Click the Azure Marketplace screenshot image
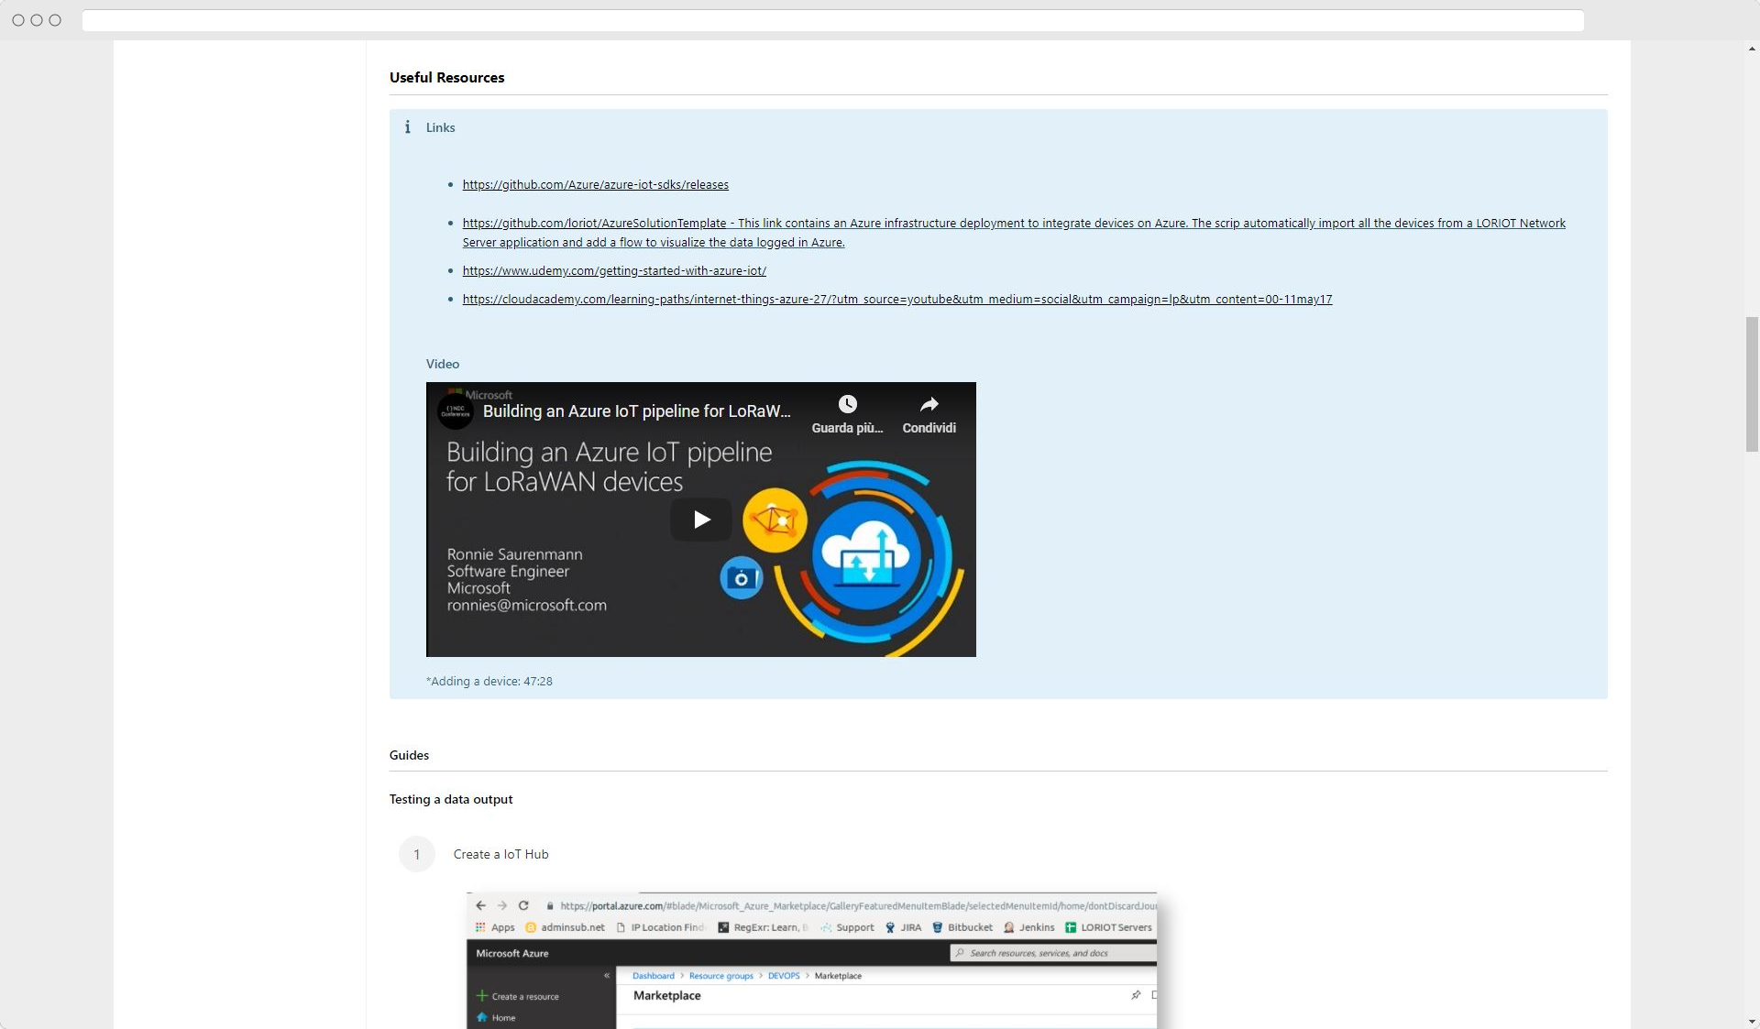 pyautogui.click(x=811, y=960)
